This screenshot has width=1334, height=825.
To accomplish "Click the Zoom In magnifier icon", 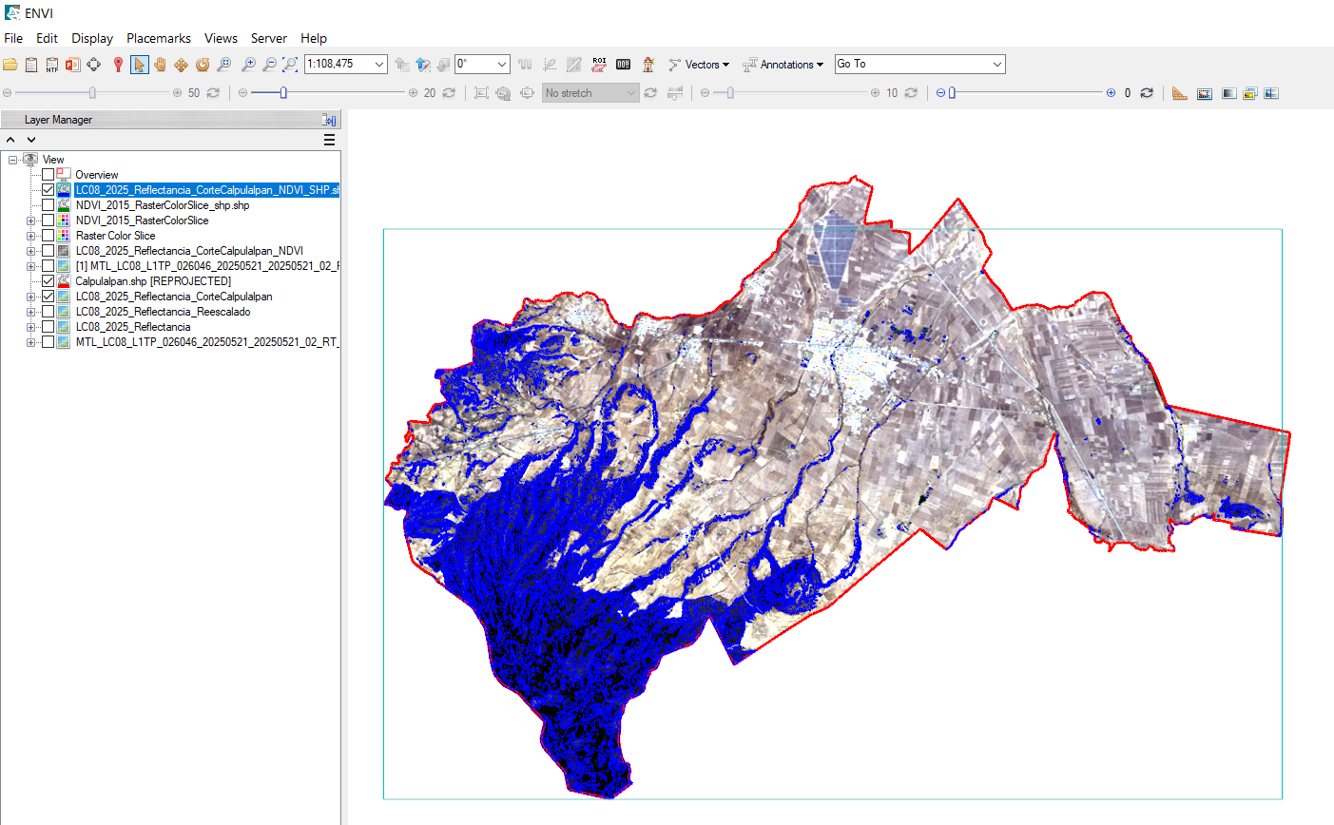I will (x=248, y=65).
